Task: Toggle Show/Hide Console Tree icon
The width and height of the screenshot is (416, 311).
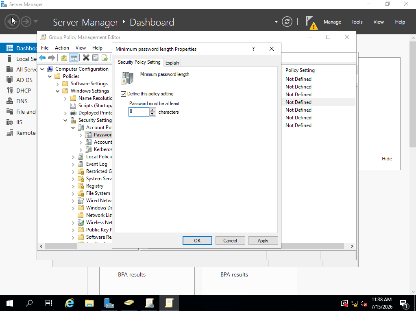Action: click(74, 58)
